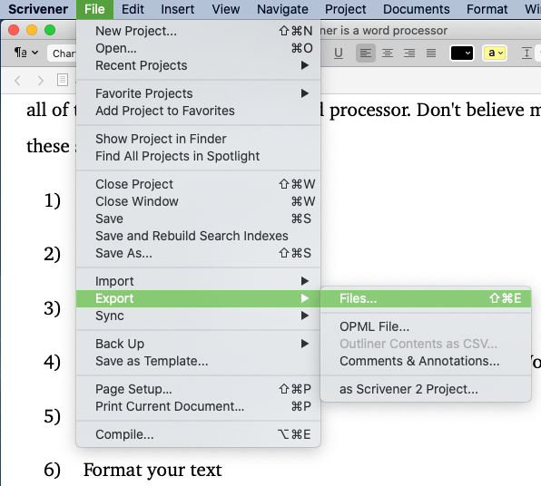Close the open File menu
Viewport: 541px width, 486px height.
94,9
